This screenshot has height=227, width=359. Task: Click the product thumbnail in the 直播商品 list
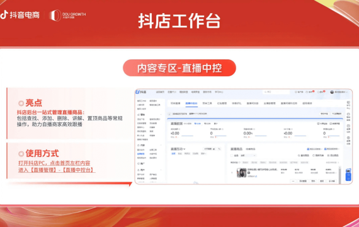tap(241, 173)
